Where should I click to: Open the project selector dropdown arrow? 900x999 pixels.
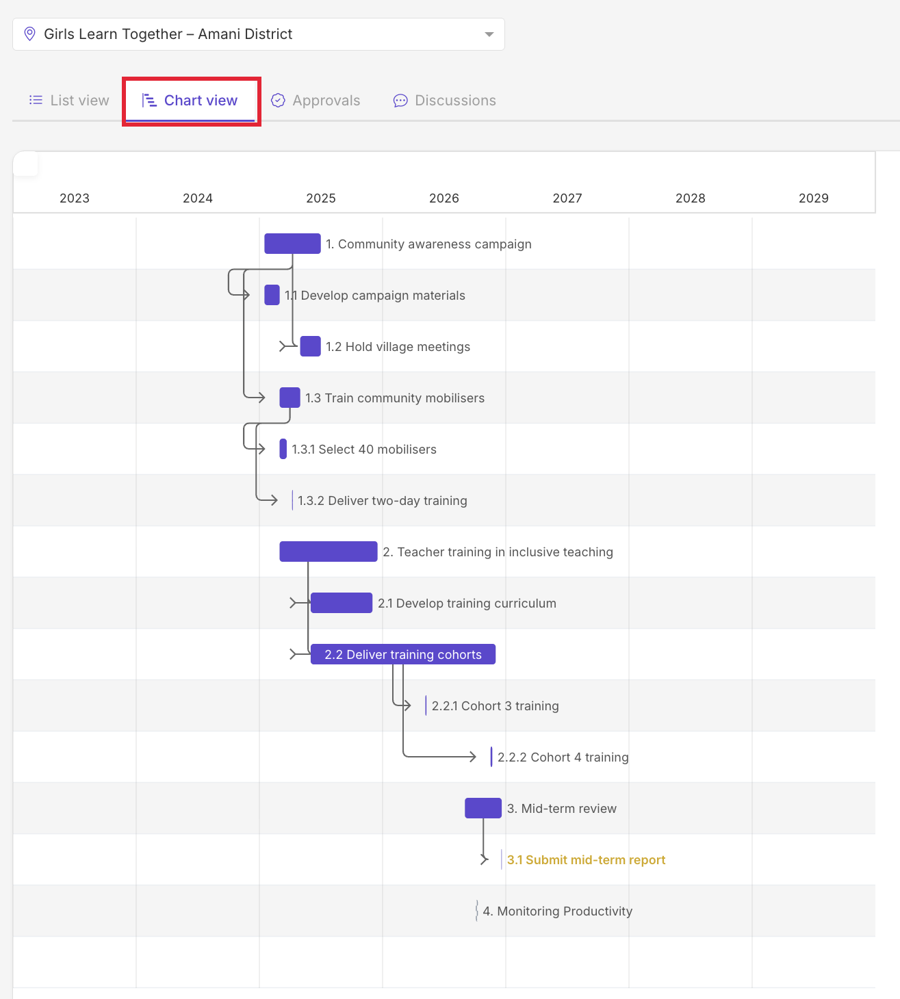(x=489, y=34)
